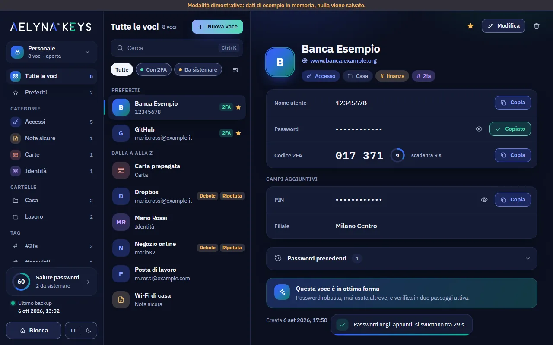This screenshot has height=345, width=553.
Task: Toggle dark mode with moon icon
Action: (89, 330)
